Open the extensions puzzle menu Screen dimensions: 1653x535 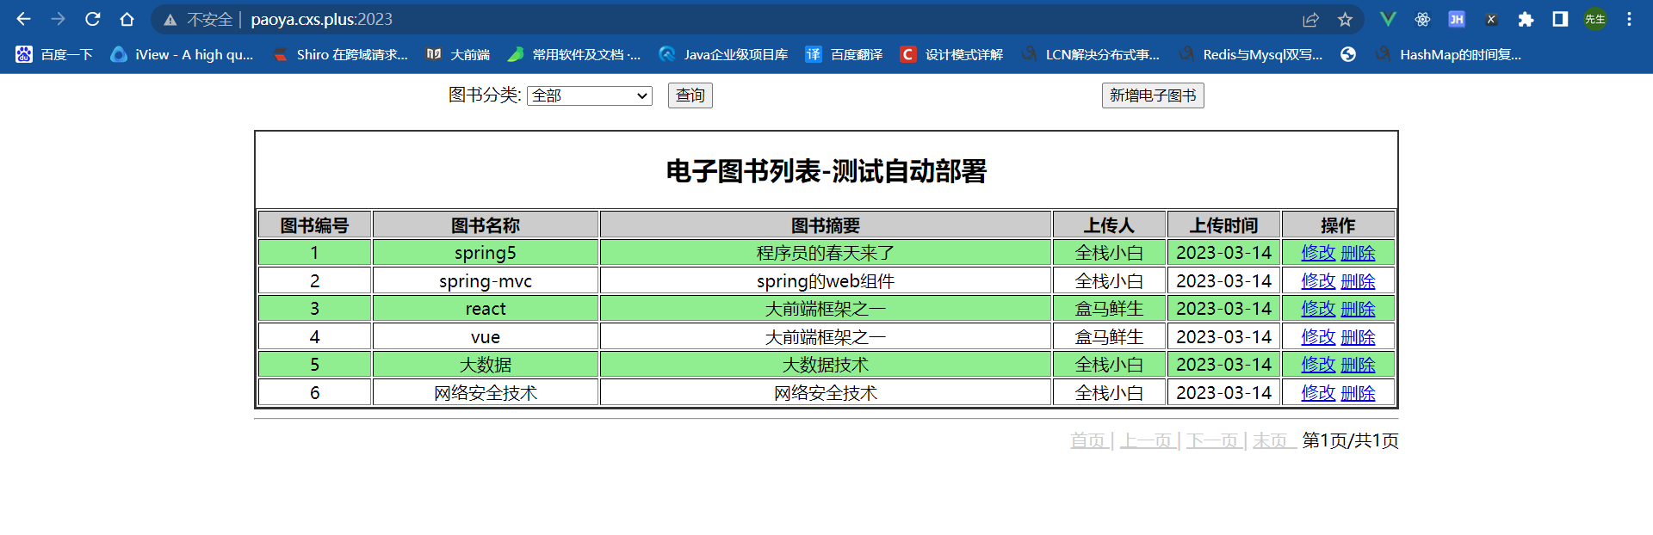[1526, 19]
